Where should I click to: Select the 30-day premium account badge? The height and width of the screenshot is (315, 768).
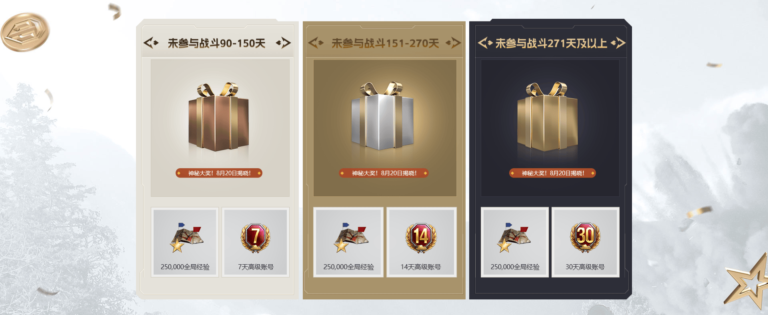[586, 238]
